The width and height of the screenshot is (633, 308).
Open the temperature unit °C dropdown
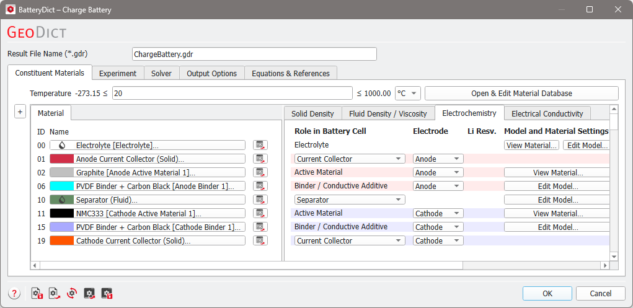(408, 93)
